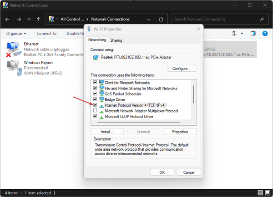Click the Configure... button
The width and height of the screenshot is (273, 197).
point(182,69)
